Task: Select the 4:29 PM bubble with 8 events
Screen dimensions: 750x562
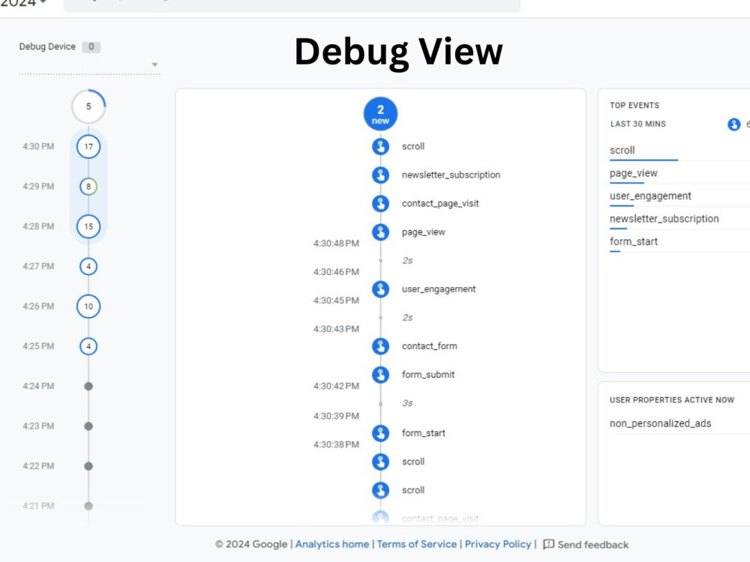Action: (x=88, y=187)
